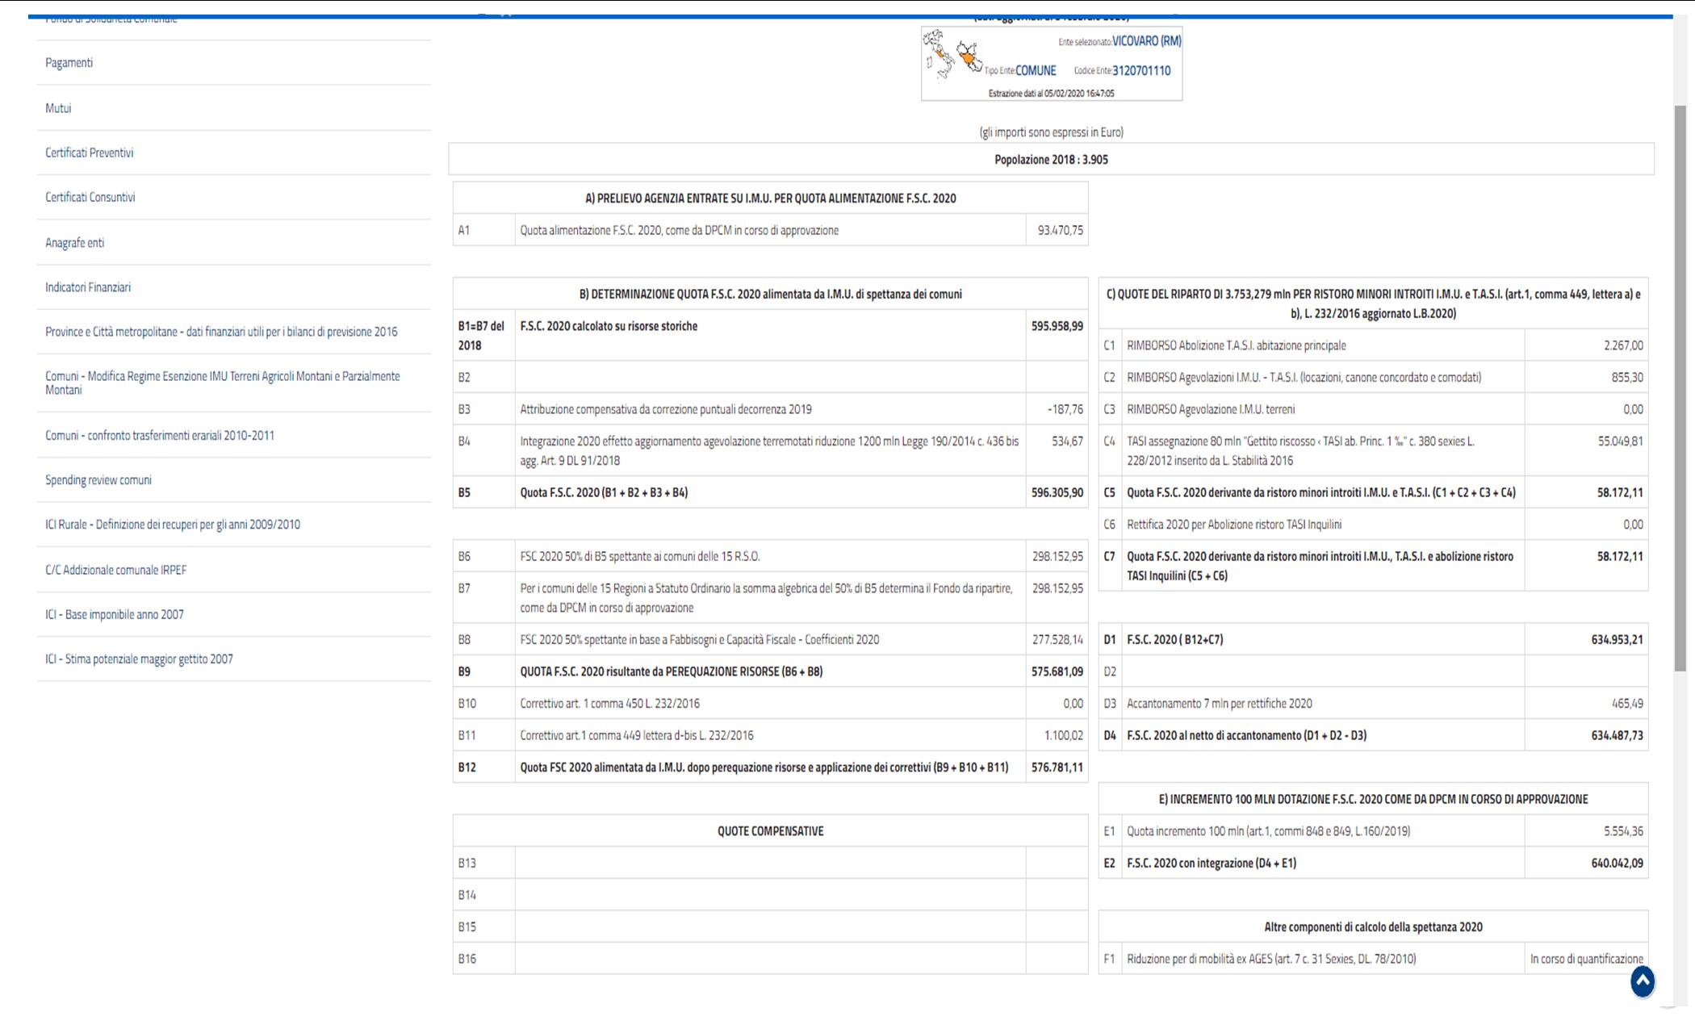The width and height of the screenshot is (1695, 1029).
Task: Open C/C Addizionale comunale IRPEF link
Action: (x=116, y=570)
